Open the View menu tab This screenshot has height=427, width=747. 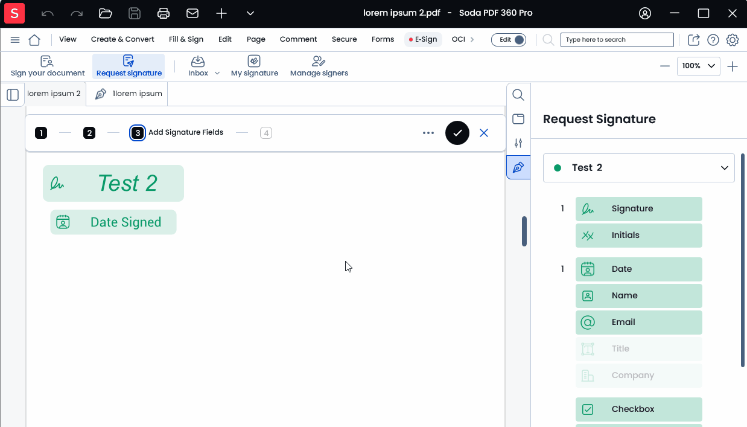tap(68, 39)
